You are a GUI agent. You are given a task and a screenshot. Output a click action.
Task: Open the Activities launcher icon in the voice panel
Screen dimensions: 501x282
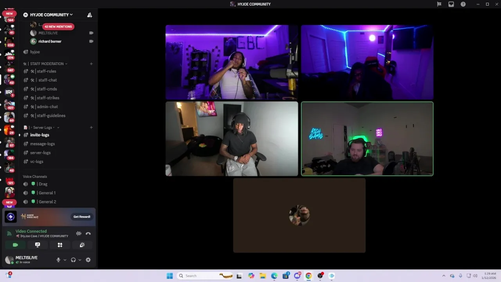(60, 245)
